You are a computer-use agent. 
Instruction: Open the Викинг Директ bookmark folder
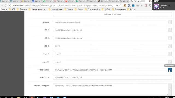(x=56, y=9)
